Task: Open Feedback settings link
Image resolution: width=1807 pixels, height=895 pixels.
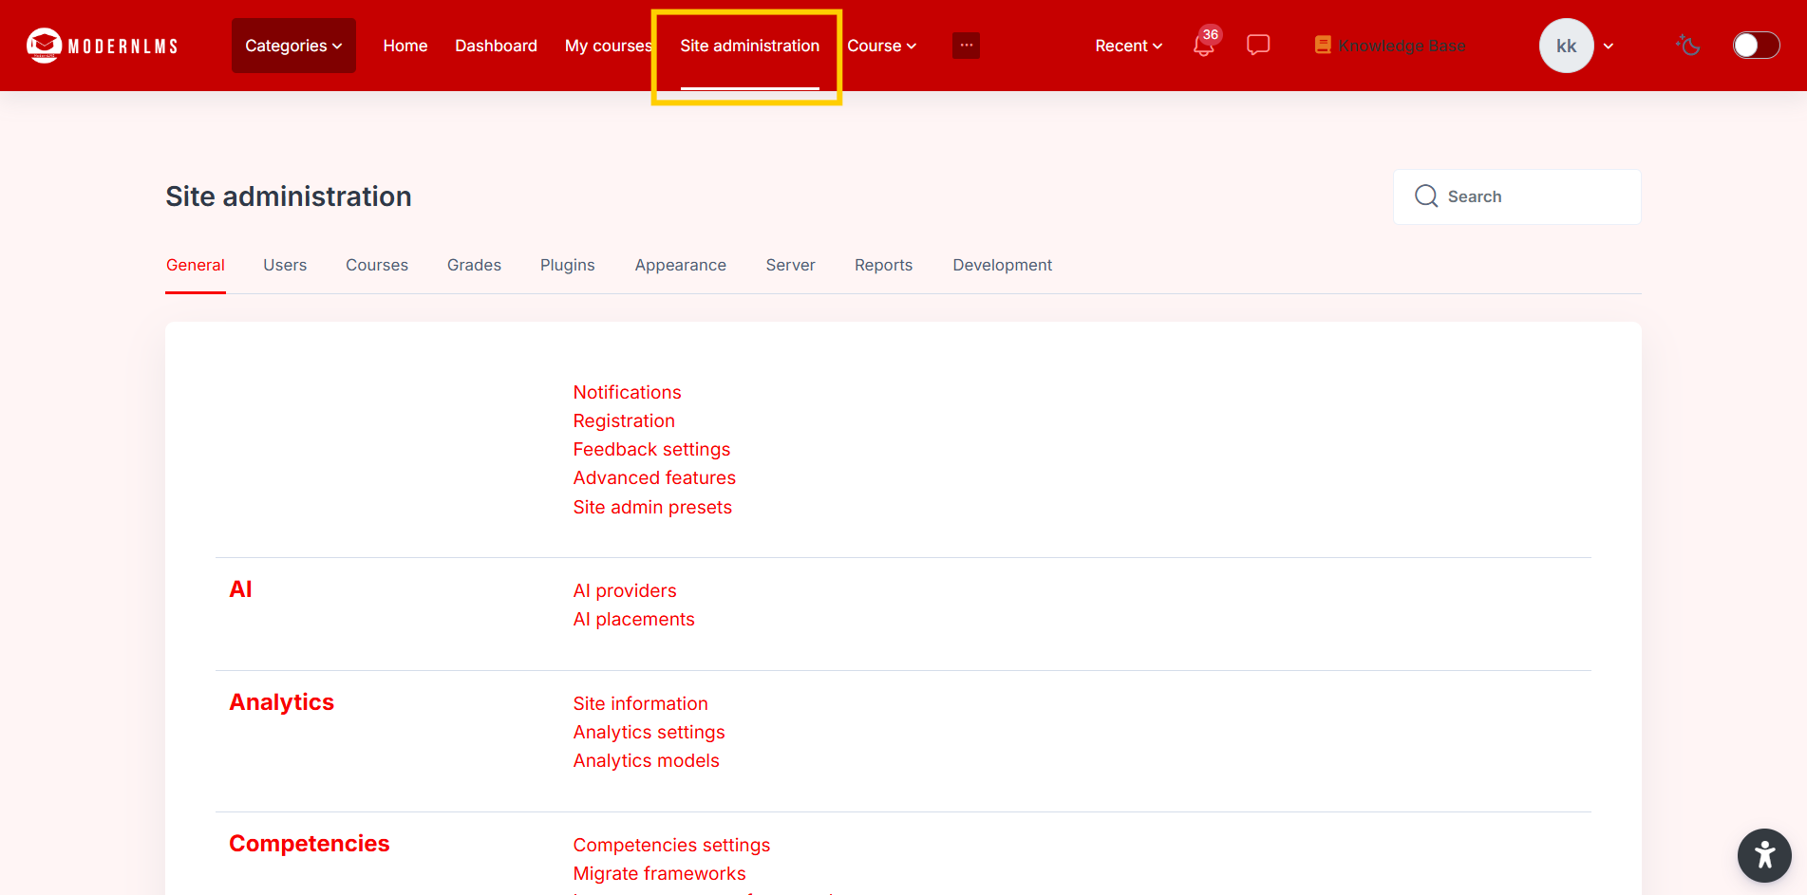Action: pos(651,449)
